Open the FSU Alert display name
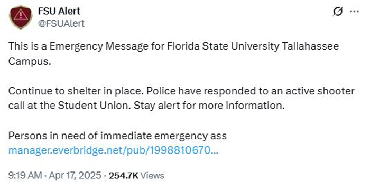The width and height of the screenshot is (370, 191). click(59, 11)
